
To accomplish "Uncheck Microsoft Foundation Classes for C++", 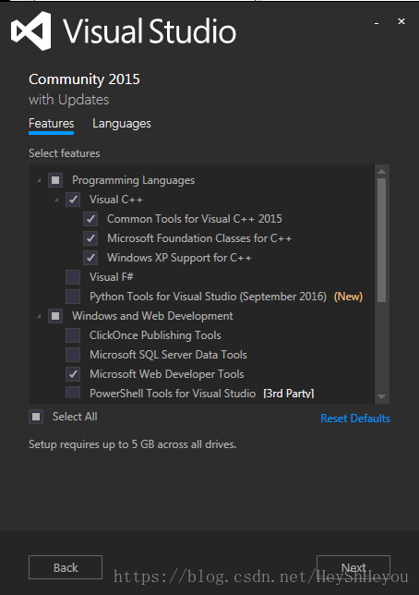I will [x=90, y=238].
